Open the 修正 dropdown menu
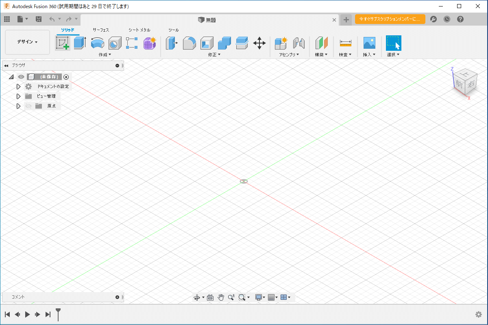The height and width of the screenshot is (325, 488). point(214,54)
